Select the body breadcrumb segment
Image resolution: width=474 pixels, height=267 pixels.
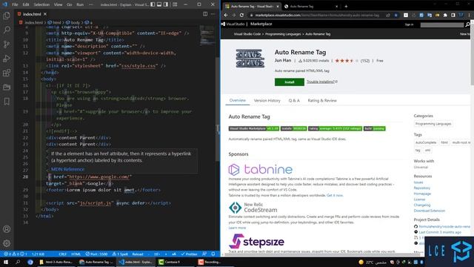[73, 22]
